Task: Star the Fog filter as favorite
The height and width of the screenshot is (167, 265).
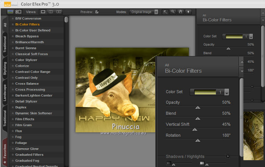Action: pos(12,137)
